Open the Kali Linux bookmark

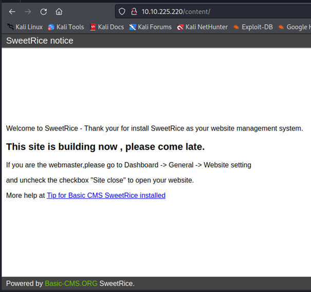pos(25,27)
